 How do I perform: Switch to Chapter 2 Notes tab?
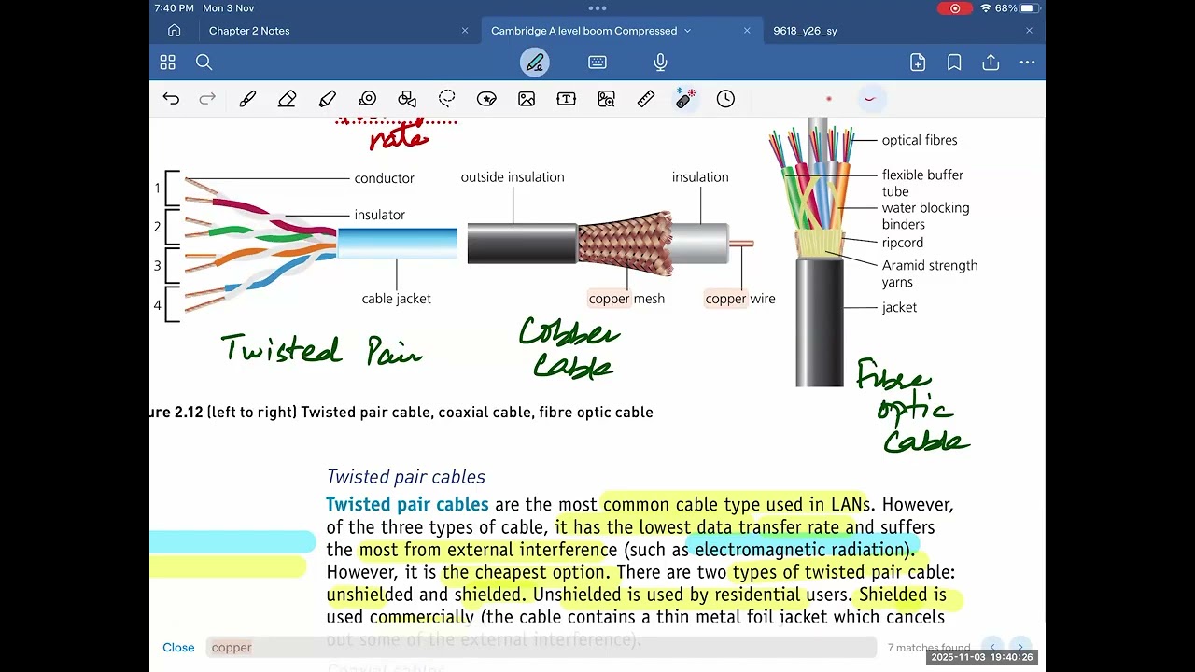249,31
